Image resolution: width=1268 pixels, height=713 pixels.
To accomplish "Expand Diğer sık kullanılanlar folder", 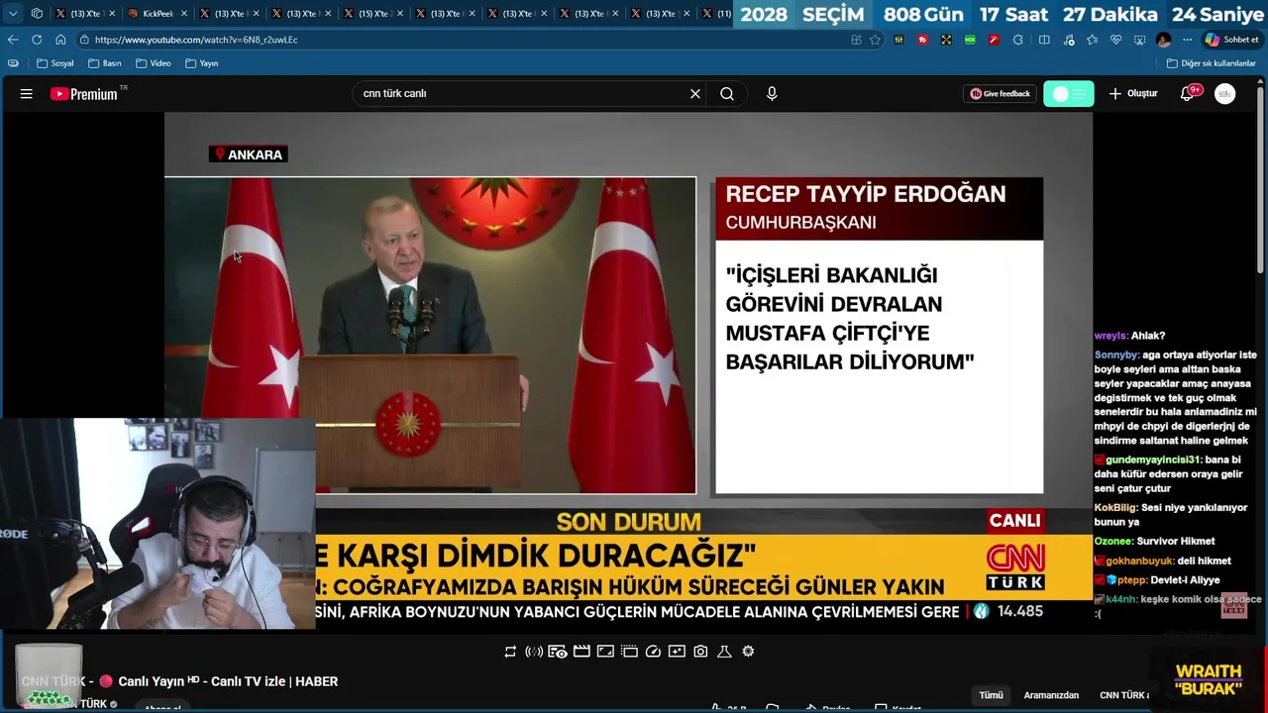I will pyautogui.click(x=1211, y=63).
